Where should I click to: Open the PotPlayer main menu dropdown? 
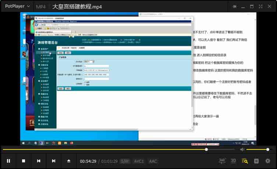(x=18, y=7)
